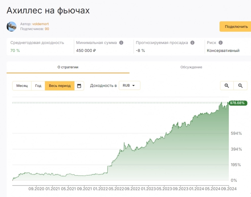The width and height of the screenshot is (251, 197).
Task: Show the info tooltip next to Риск
Action: point(221,43)
